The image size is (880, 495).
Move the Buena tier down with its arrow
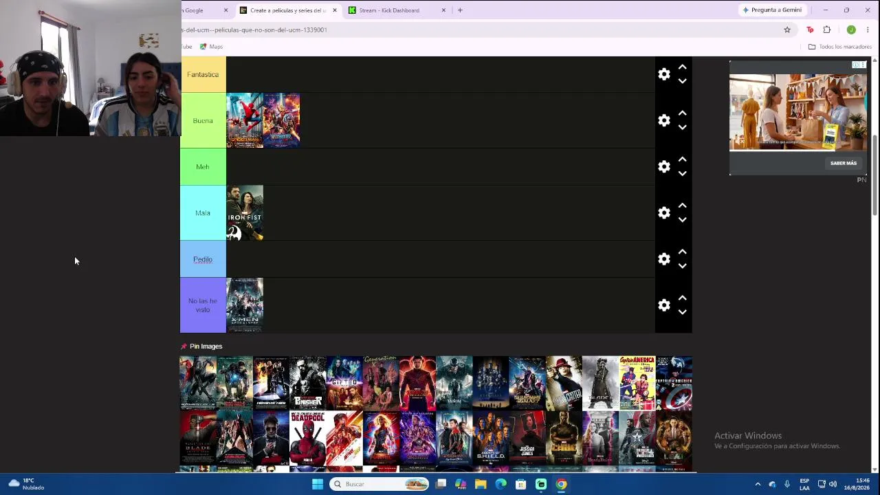683,127
